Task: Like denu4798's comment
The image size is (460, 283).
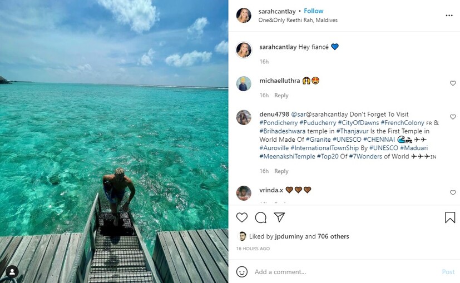Action: [453, 117]
